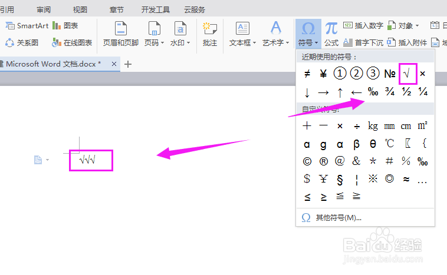The width and height of the screenshot is (447, 275).
Task: Insert the + plus symbol
Action: point(307,125)
